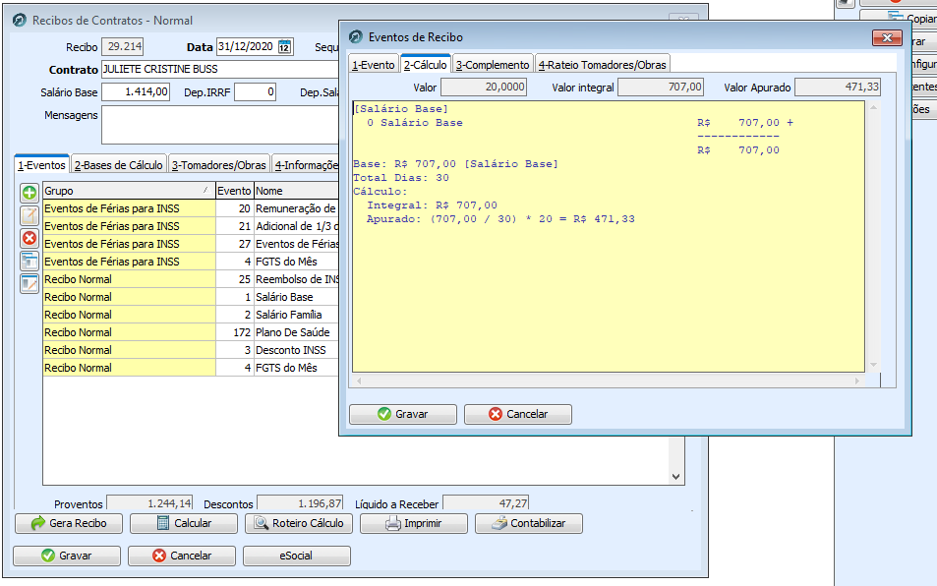Click the overlapping-windows copy icon beside the grid
The width and height of the screenshot is (937, 586).
coord(29,261)
